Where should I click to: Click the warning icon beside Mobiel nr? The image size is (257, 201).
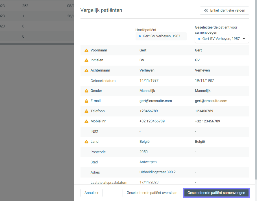point(86,121)
